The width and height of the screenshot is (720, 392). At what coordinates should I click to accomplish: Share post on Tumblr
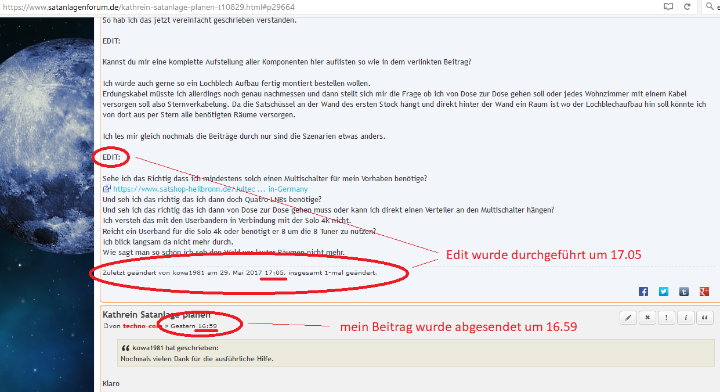684,292
